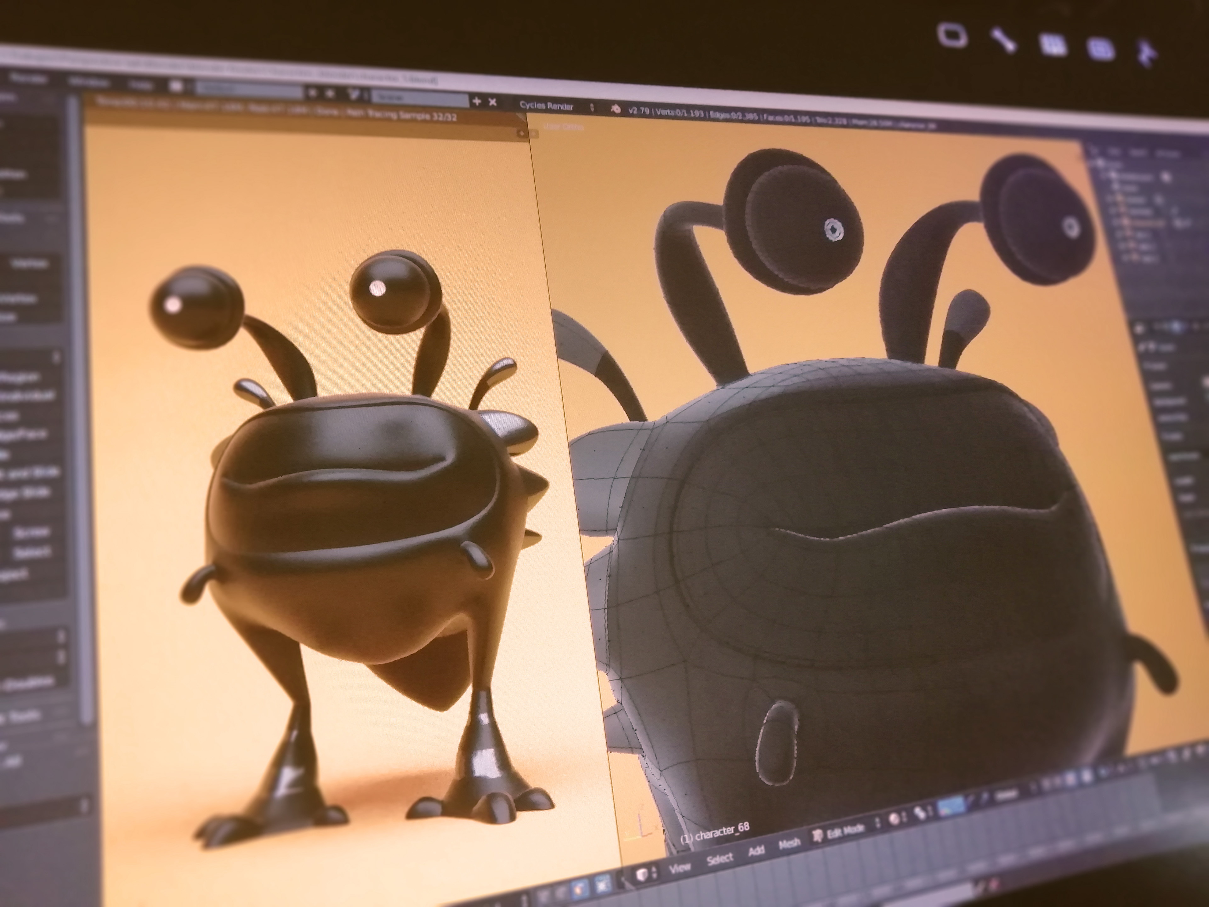Add a new screen layout with plus
The width and height of the screenshot is (1209, 907).
pos(312,93)
